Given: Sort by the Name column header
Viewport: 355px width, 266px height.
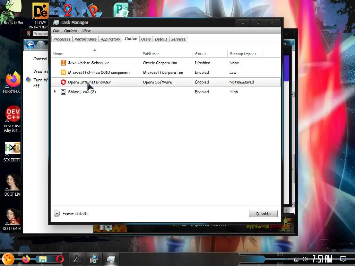Looking at the screenshot, I should (96, 53).
